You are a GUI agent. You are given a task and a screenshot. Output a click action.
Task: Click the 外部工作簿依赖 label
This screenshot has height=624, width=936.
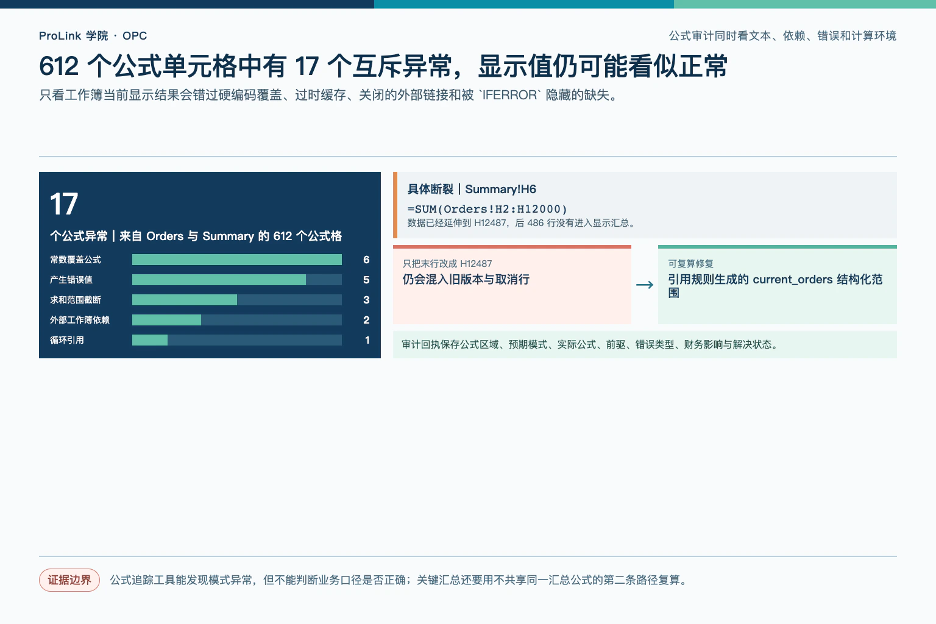coord(80,320)
